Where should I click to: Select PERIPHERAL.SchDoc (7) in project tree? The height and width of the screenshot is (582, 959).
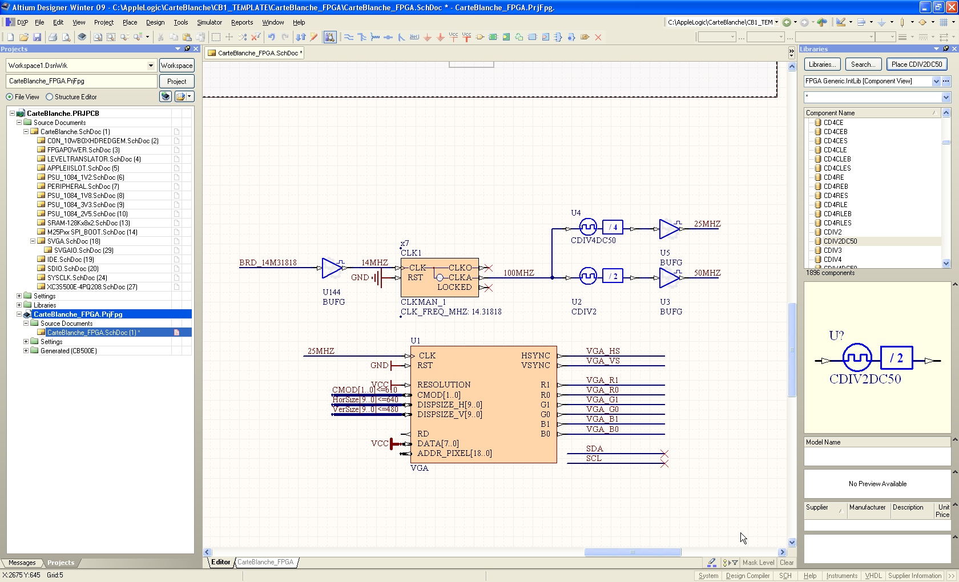pos(83,187)
